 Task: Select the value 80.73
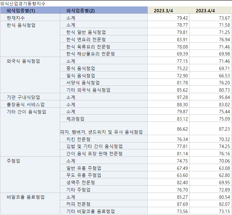click(224, 90)
